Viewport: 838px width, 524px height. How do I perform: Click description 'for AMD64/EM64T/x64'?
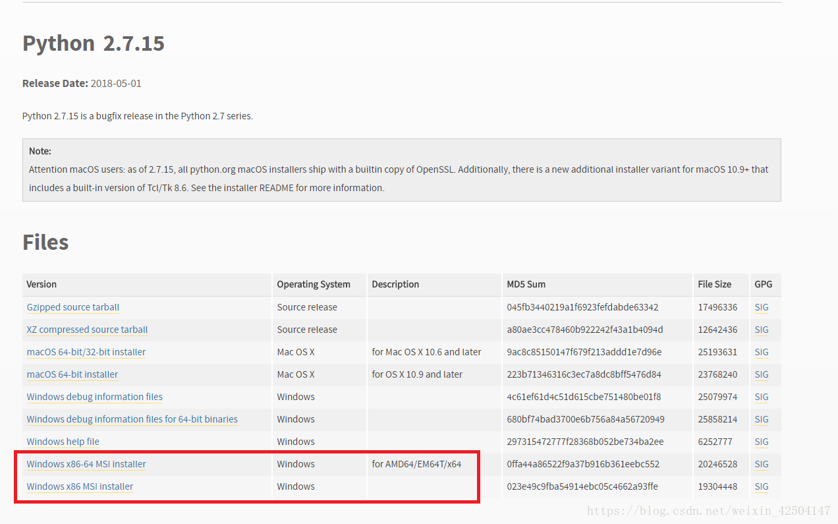pos(416,464)
